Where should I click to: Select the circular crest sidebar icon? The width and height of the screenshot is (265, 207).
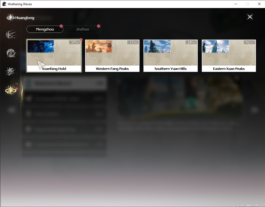pos(11,53)
